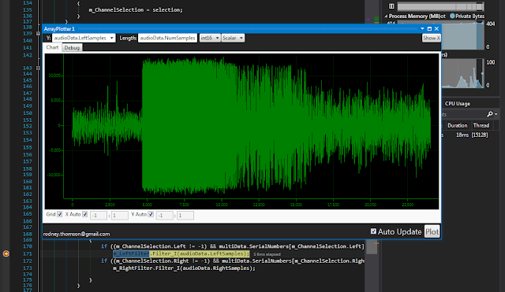The height and width of the screenshot is (292, 505).
Task: Sort by the Thread column header
Action: (x=481, y=125)
